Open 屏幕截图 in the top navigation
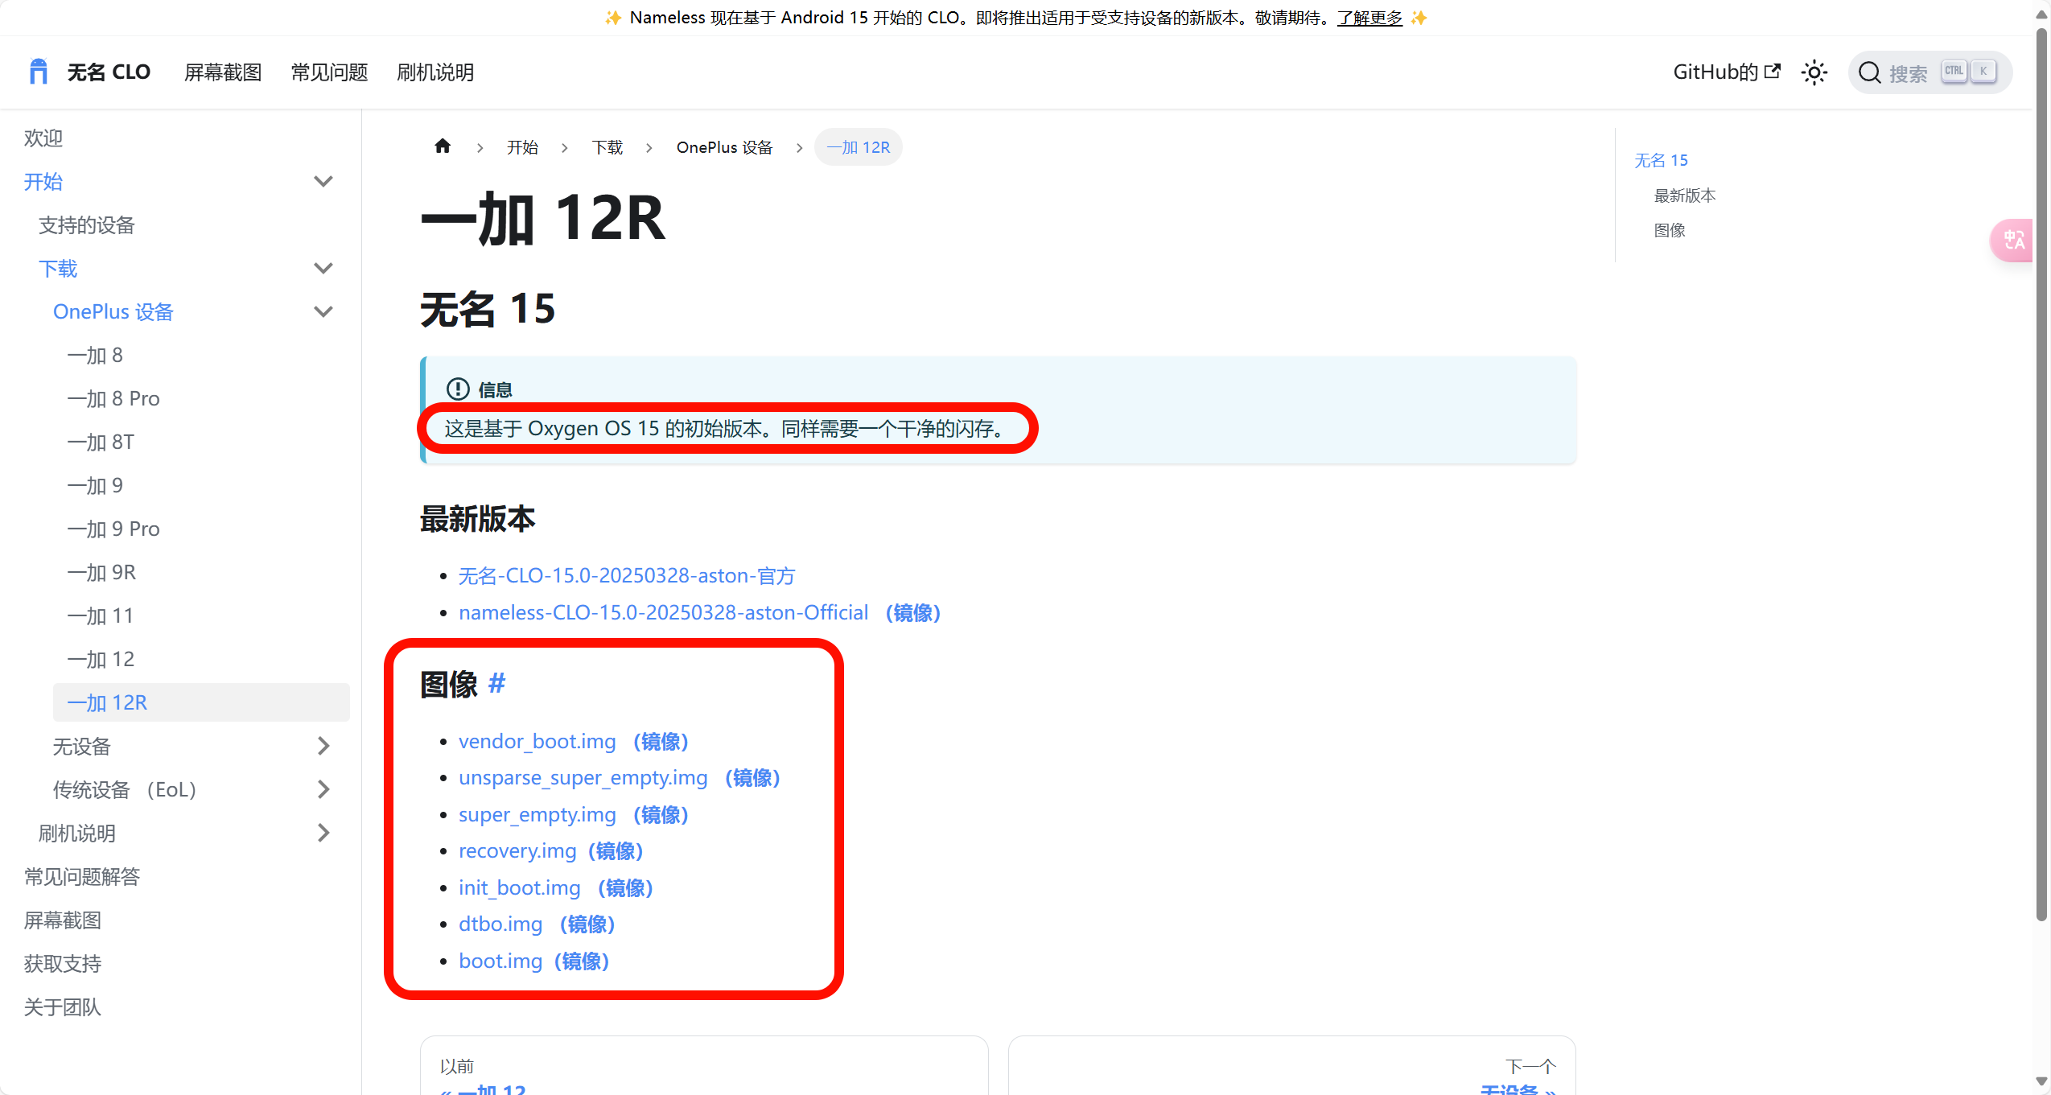Viewport: 2051px width, 1095px height. (x=223, y=72)
